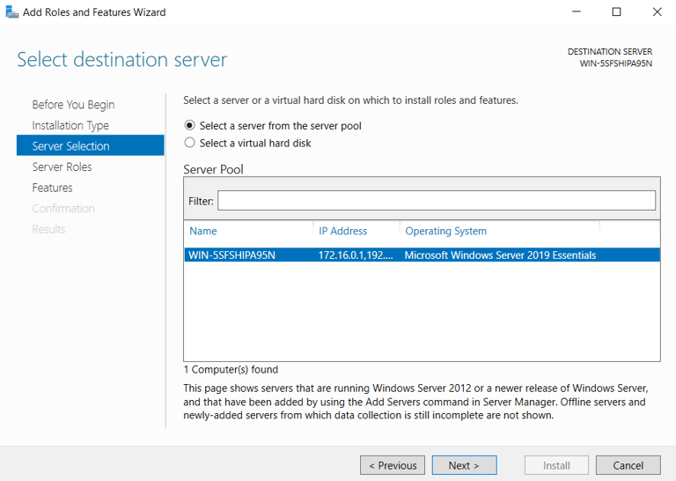Click the Filter text field

(x=437, y=201)
